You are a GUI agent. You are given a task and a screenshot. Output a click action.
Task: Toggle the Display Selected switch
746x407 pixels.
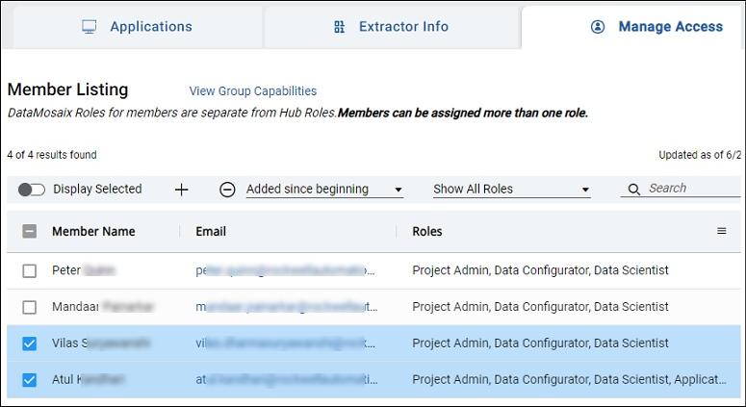pyautogui.click(x=32, y=190)
